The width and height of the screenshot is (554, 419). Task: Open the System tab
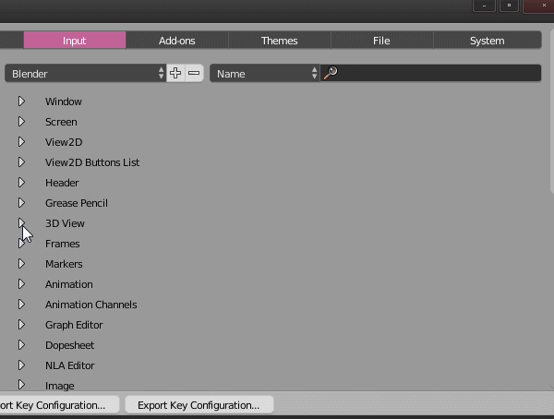(488, 41)
